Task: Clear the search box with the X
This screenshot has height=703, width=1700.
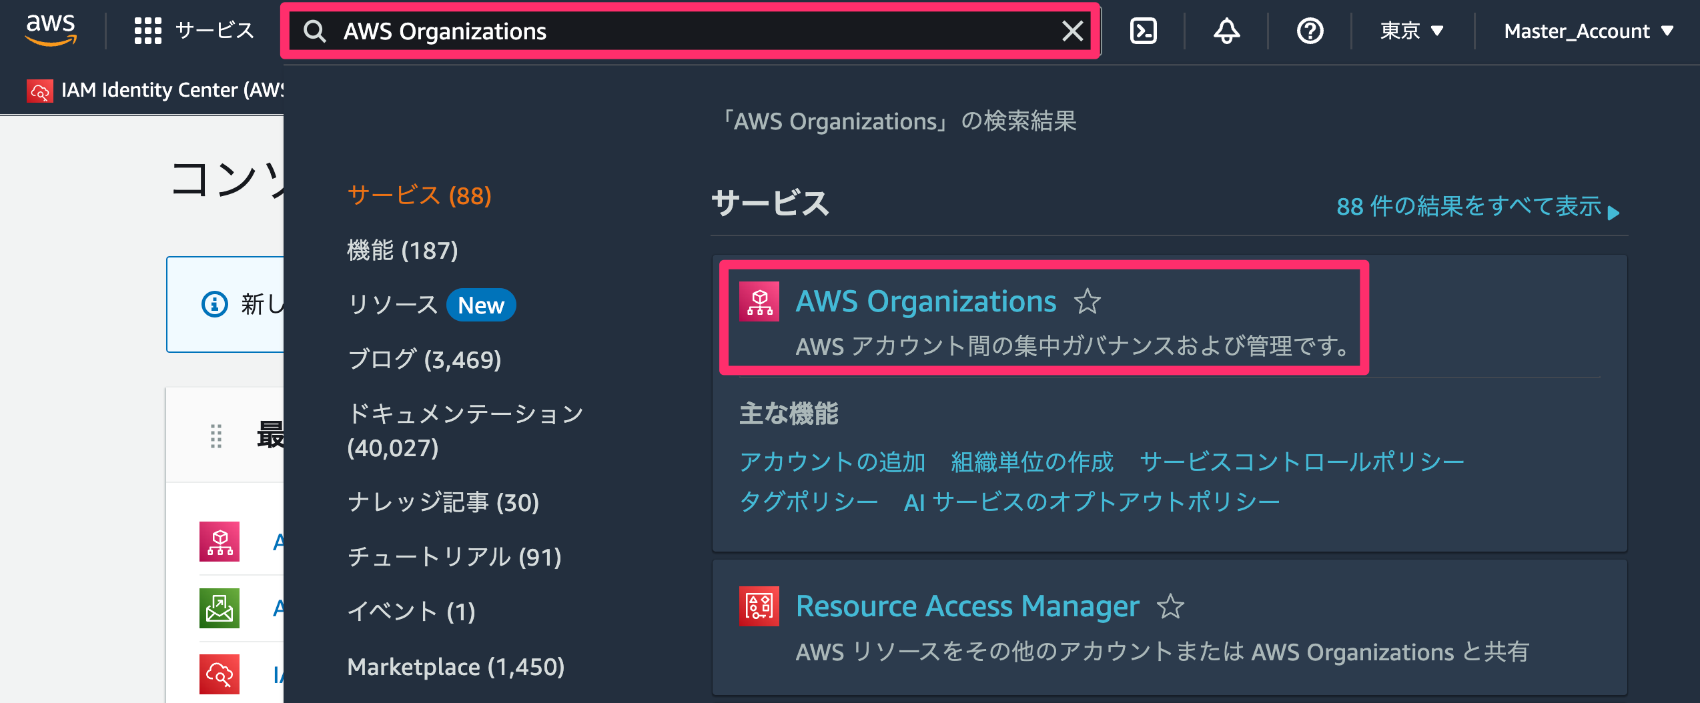Action: (1072, 31)
